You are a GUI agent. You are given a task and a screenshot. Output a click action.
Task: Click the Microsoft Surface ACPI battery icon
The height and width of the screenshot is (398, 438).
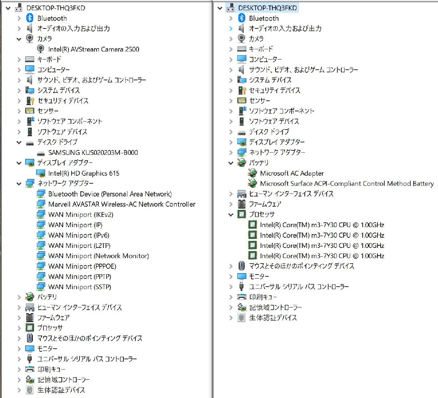coord(253,183)
